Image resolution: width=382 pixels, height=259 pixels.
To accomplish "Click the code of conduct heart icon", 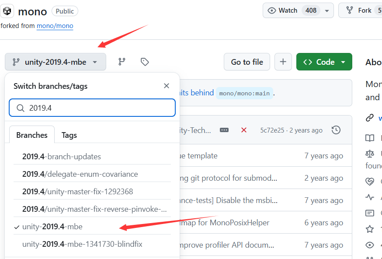I will pos(370,181).
